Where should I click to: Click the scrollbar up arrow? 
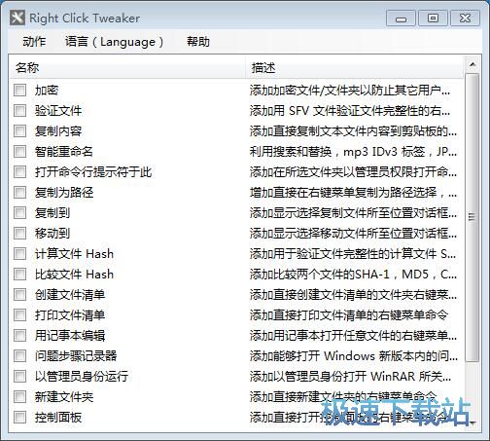pyautogui.click(x=472, y=64)
